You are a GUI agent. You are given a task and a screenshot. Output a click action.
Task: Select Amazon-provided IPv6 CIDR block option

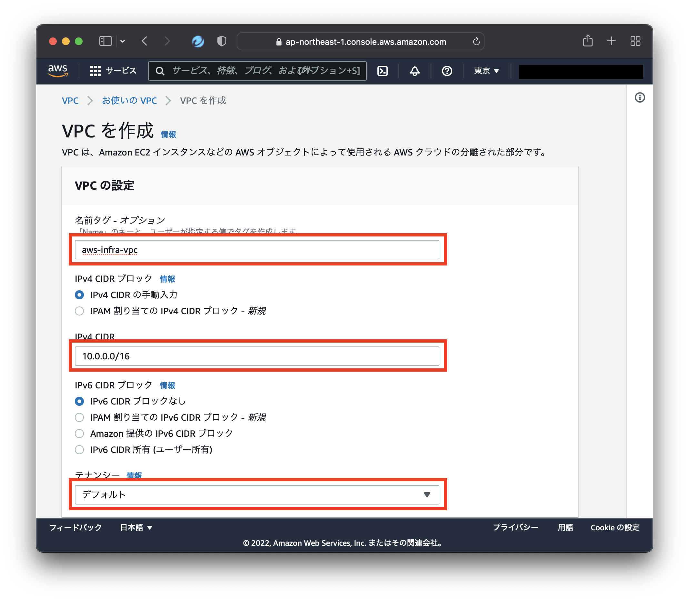click(x=79, y=434)
